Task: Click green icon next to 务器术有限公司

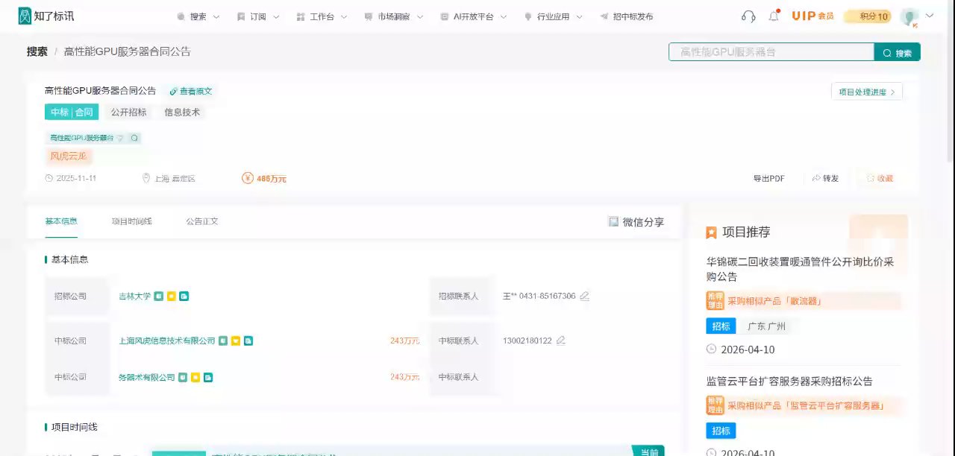Action: [x=183, y=377]
